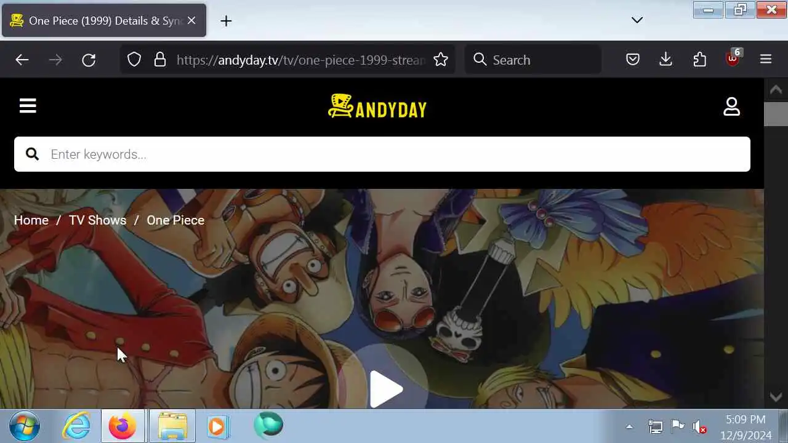Show hidden system tray icons
The height and width of the screenshot is (443, 788).
click(x=629, y=426)
